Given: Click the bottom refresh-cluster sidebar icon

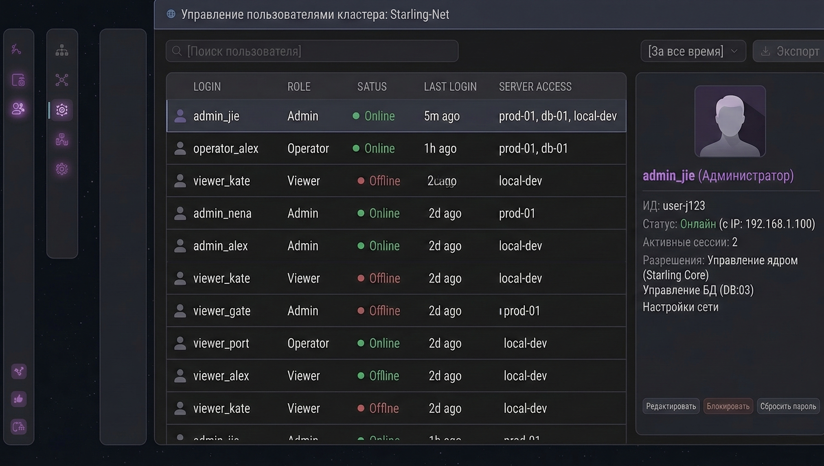Looking at the screenshot, I should [x=19, y=427].
